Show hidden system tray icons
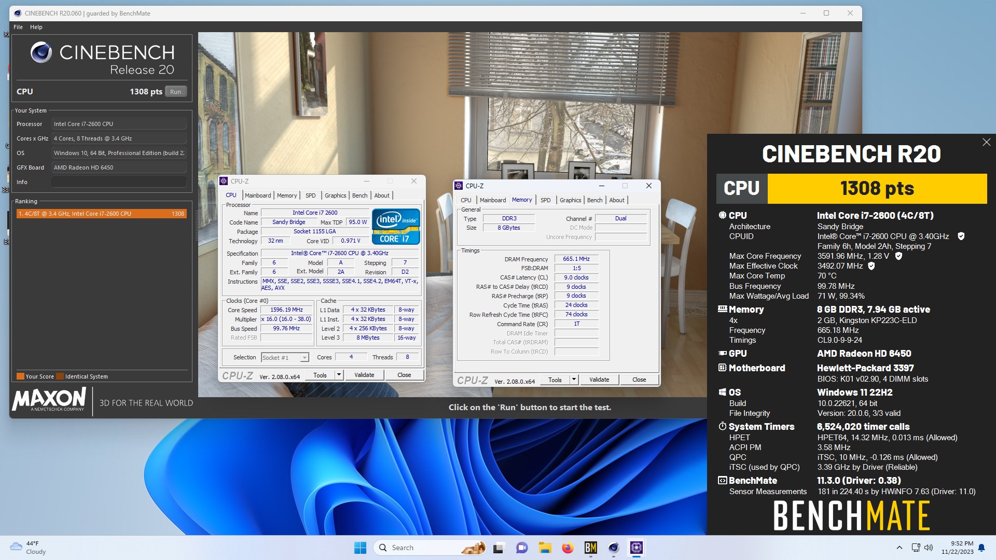Screen dimensions: 996x560 pyautogui.click(x=899, y=548)
